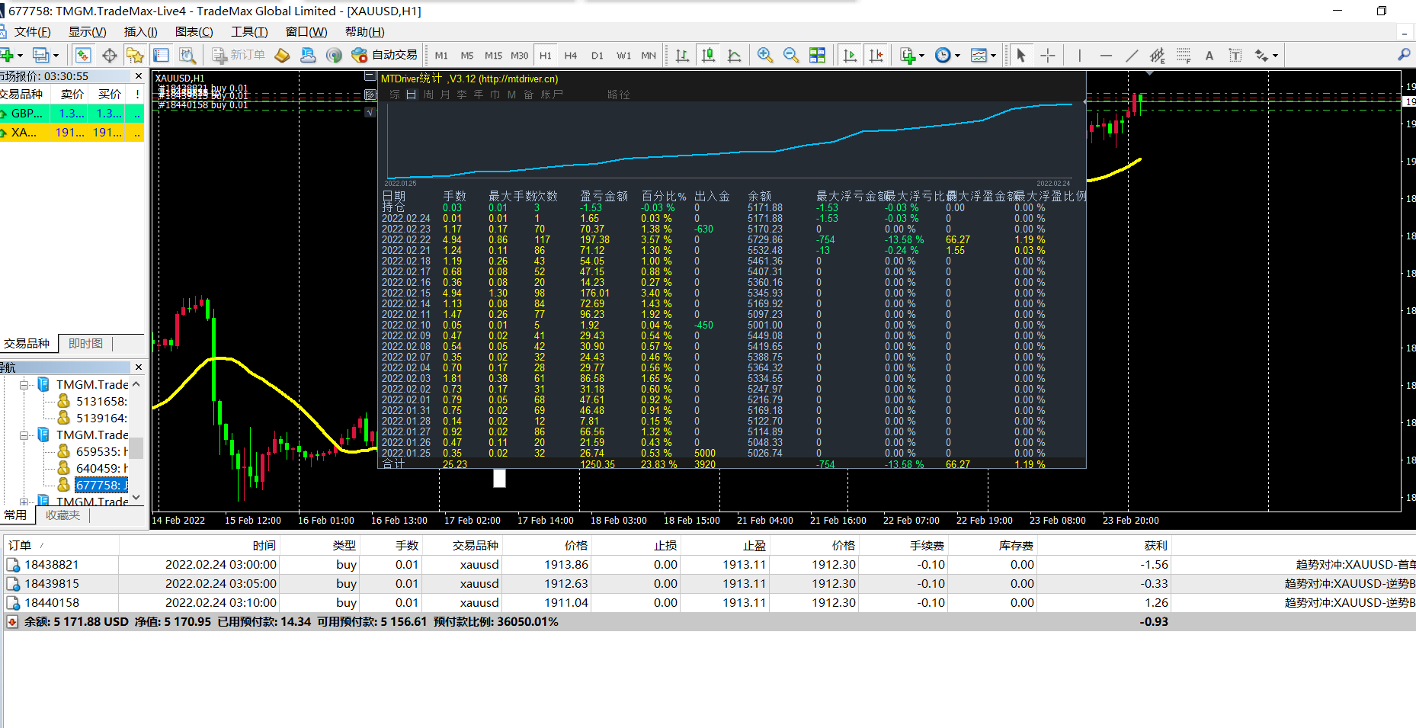Click the Zoom Out magnifier icon

[790, 55]
